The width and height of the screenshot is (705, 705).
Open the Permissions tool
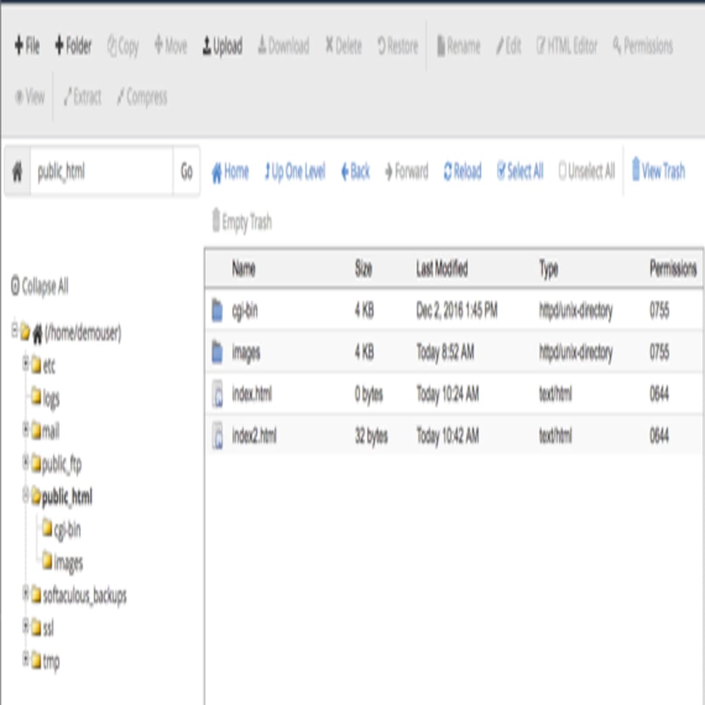point(642,46)
